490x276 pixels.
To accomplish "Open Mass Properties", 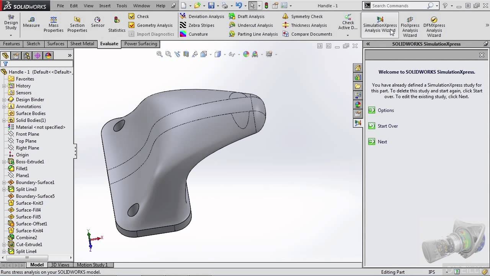I will 54,25.
